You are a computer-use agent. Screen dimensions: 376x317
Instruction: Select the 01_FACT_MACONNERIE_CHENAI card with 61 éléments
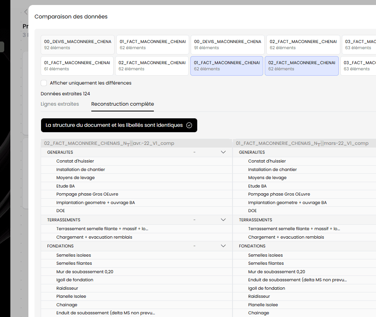point(77,66)
